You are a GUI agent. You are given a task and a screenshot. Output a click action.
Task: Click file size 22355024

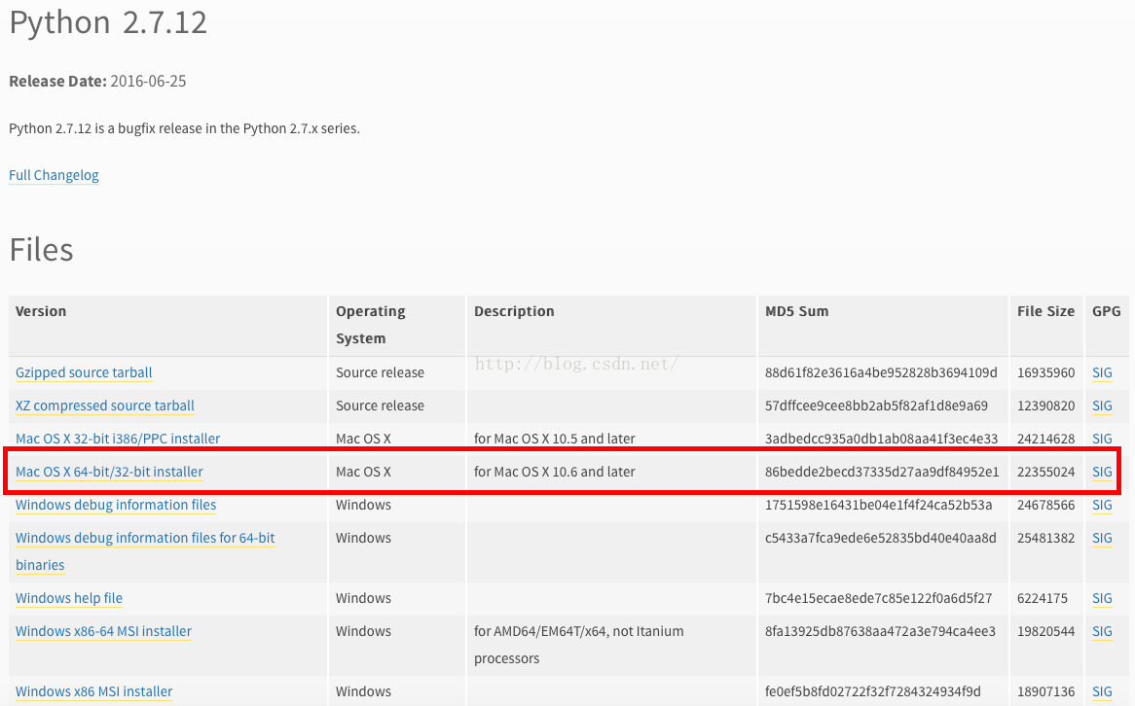pyautogui.click(x=1046, y=472)
